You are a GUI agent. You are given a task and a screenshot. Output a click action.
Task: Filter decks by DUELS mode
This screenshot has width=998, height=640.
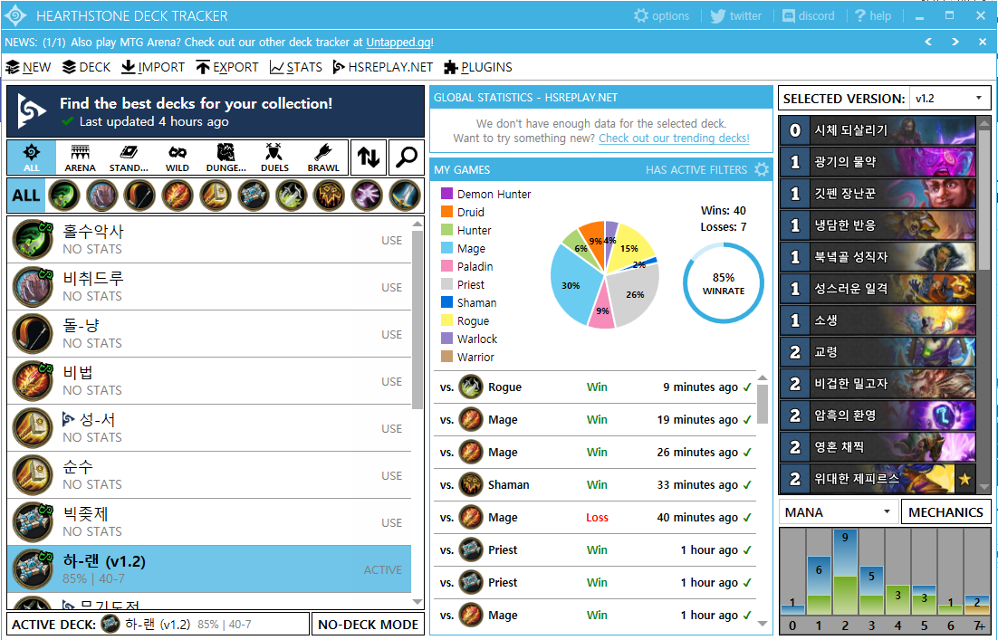tap(275, 158)
